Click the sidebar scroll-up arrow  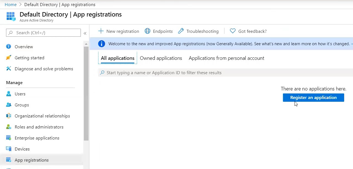(x=86, y=44)
